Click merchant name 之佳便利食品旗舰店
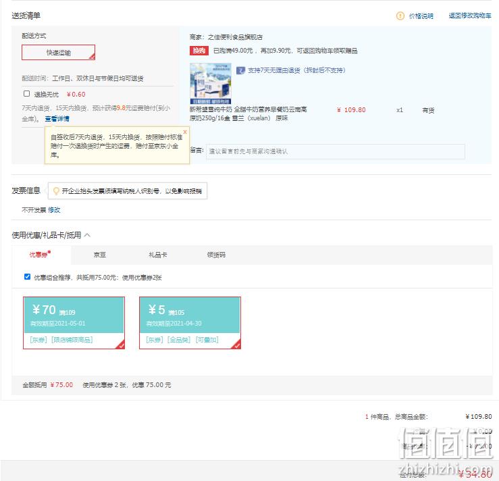 235,37
